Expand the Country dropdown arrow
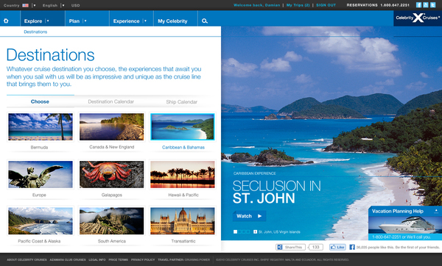The height and width of the screenshot is (266, 442). tap(34, 5)
